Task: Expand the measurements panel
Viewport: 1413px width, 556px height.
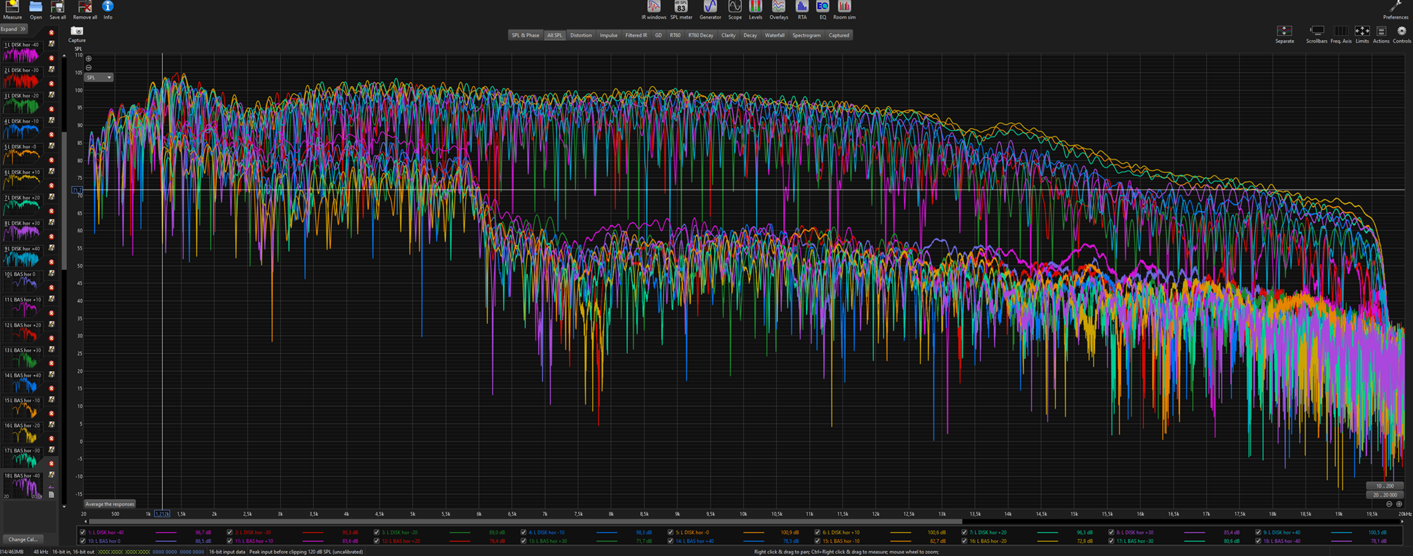Action: tap(13, 29)
